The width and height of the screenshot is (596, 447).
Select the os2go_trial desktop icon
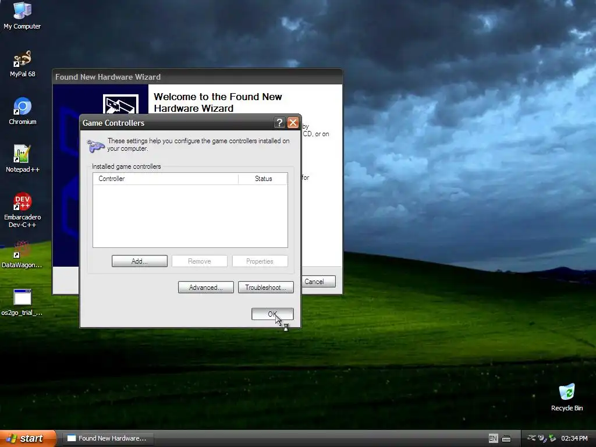coord(22,303)
